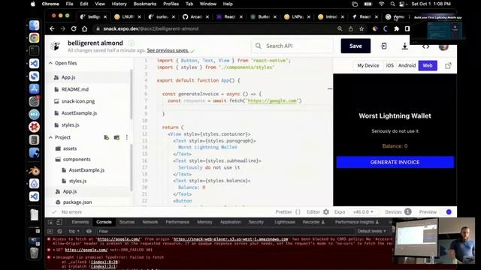This screenshot has width=481, height=270.
Task: Open the See previous saves link
Action: [168, 50]
